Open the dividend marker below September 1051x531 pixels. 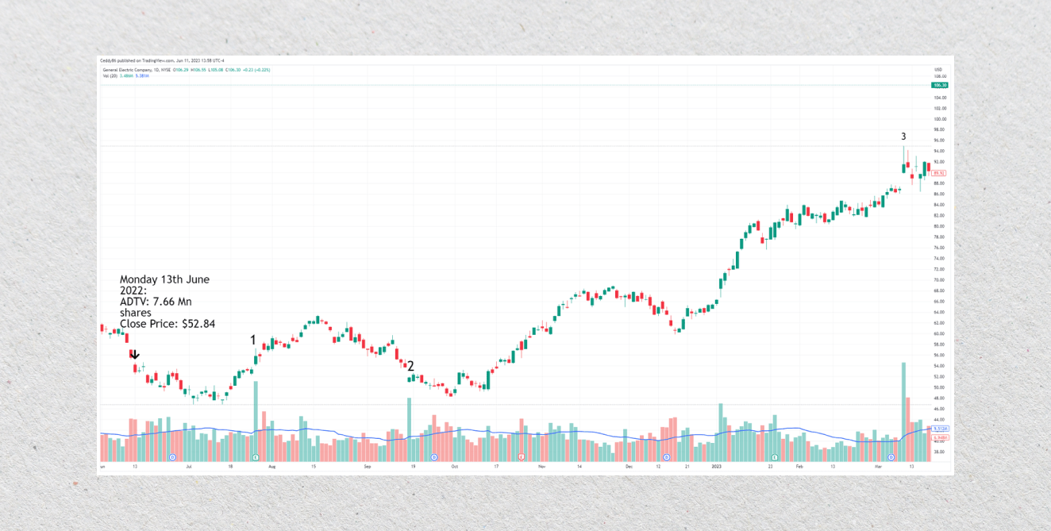433,456
